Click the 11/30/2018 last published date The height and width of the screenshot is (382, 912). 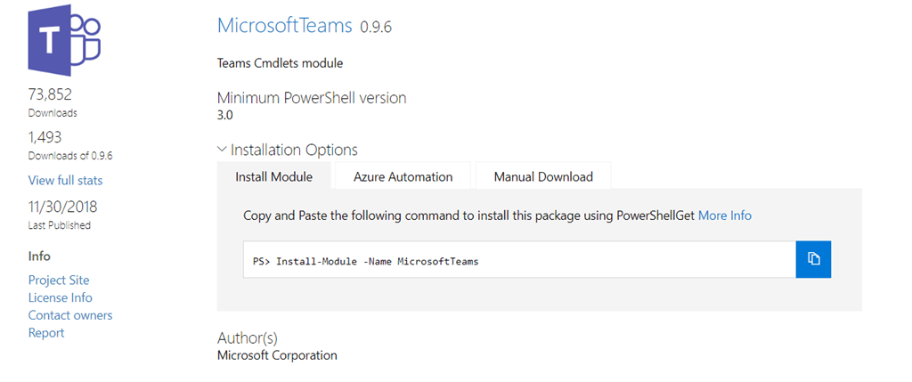click(x=63, y=207)
